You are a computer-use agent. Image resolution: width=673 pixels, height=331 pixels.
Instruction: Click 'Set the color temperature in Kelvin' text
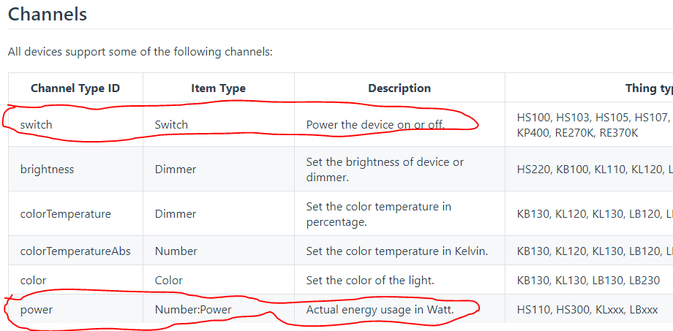[397, 251]
